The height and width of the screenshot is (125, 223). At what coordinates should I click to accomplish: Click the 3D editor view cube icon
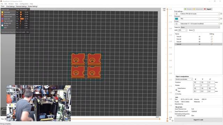coord(4,112)
